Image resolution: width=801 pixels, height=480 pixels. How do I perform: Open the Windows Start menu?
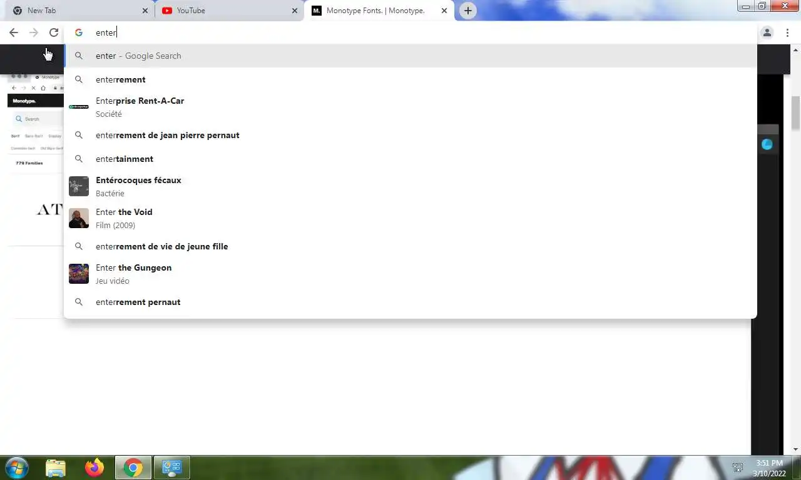pos(16,467)
